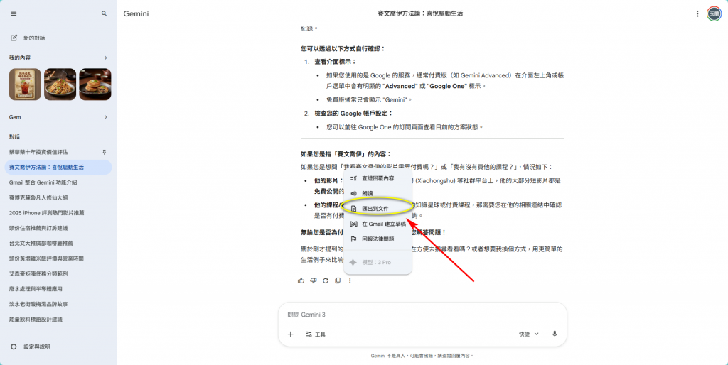This screenshot has width=728, height=365.
Task: Open the 淡水老街酸梅湯品牌故事 conversation
Action: pos(58,304)
